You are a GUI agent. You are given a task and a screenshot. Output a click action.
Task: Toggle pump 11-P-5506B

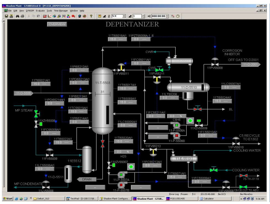[x=176, y=136]
